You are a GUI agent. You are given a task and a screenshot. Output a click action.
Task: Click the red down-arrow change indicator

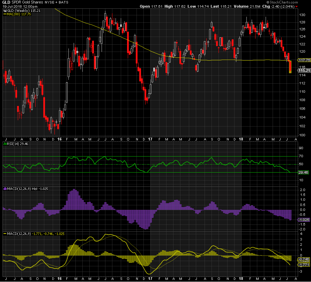point(297,7)
